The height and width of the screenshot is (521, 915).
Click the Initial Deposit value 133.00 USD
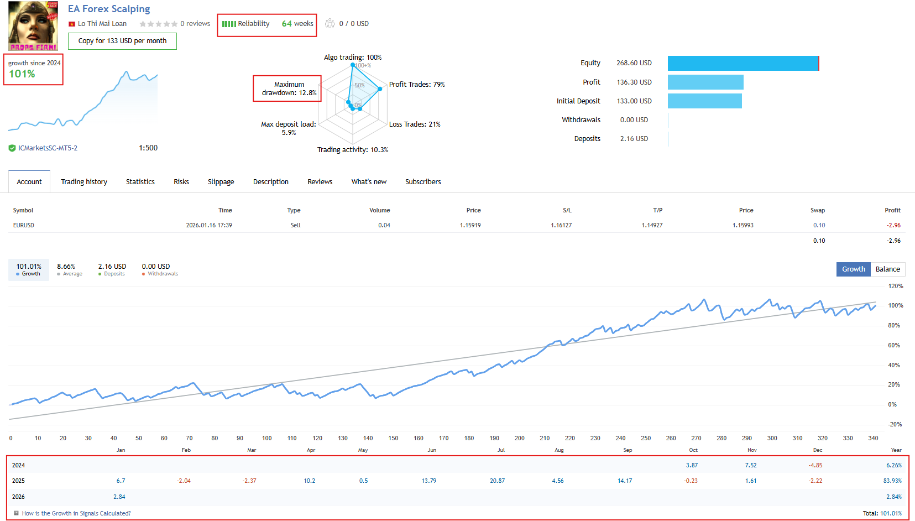[x=634, y=101]
